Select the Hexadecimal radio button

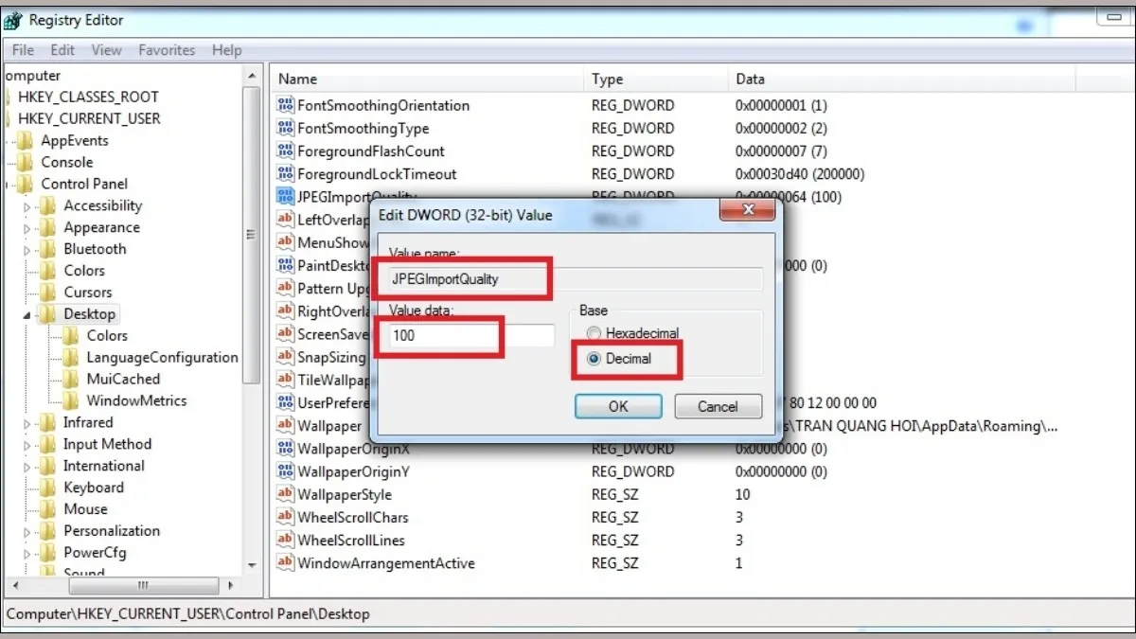[595, 333]
